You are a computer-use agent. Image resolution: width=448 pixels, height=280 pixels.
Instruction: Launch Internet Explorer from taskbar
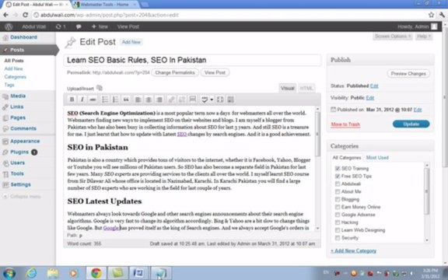31,274
